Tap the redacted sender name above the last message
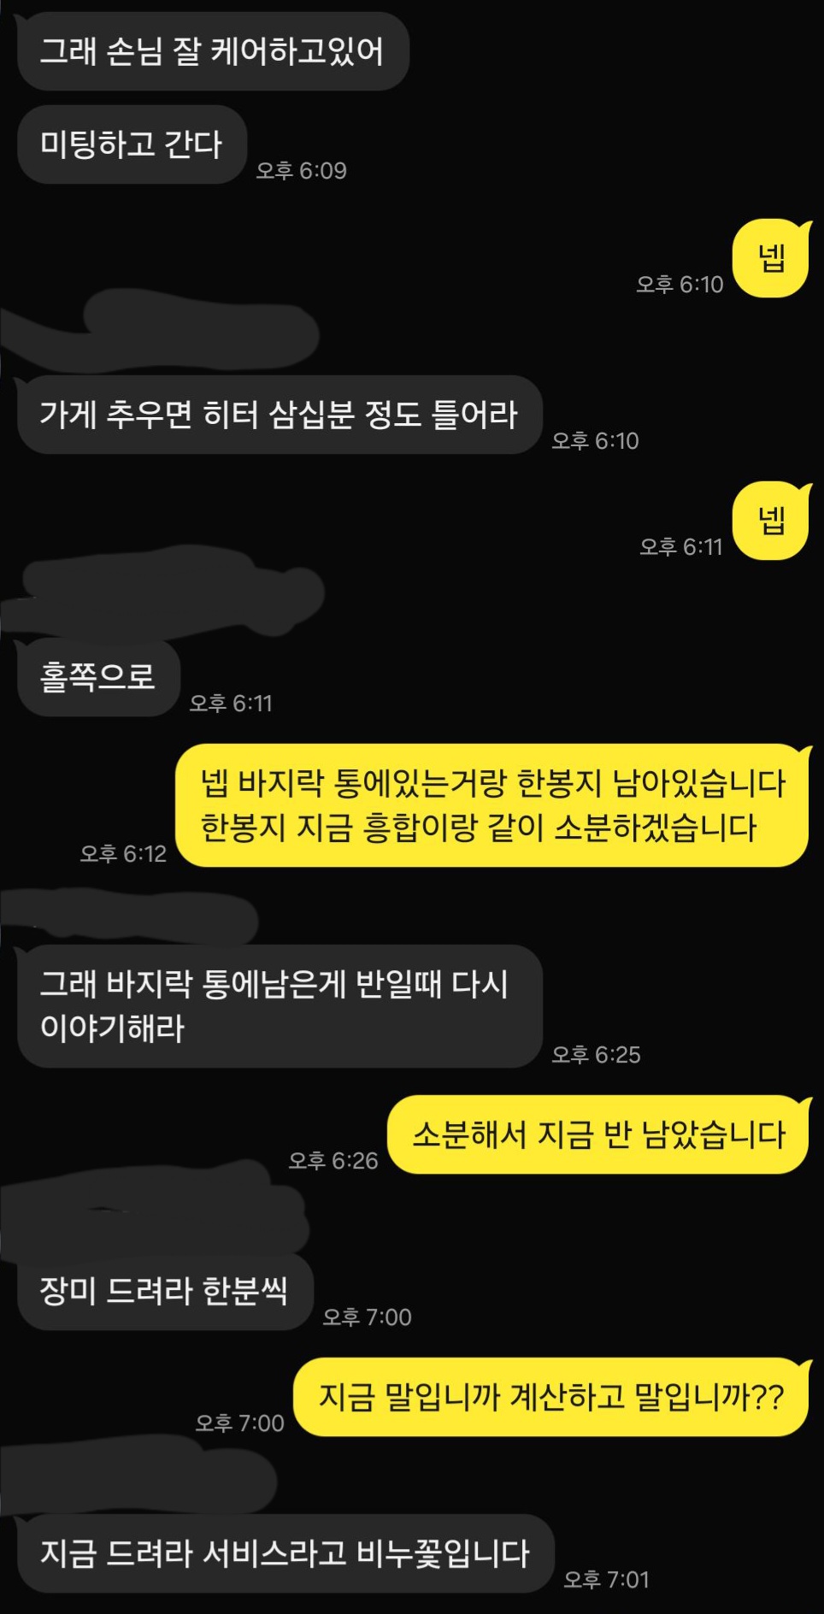Image resolution: width=824 pixels, height=1614 pixels. (138, 1476)
